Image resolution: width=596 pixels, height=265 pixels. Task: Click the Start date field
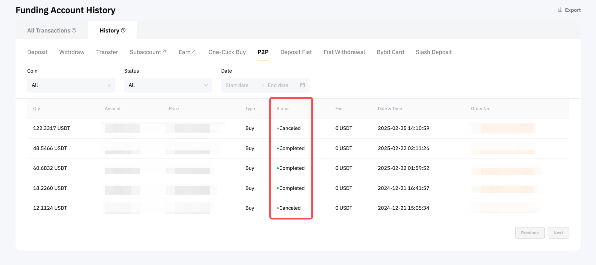tap(237, 85)
